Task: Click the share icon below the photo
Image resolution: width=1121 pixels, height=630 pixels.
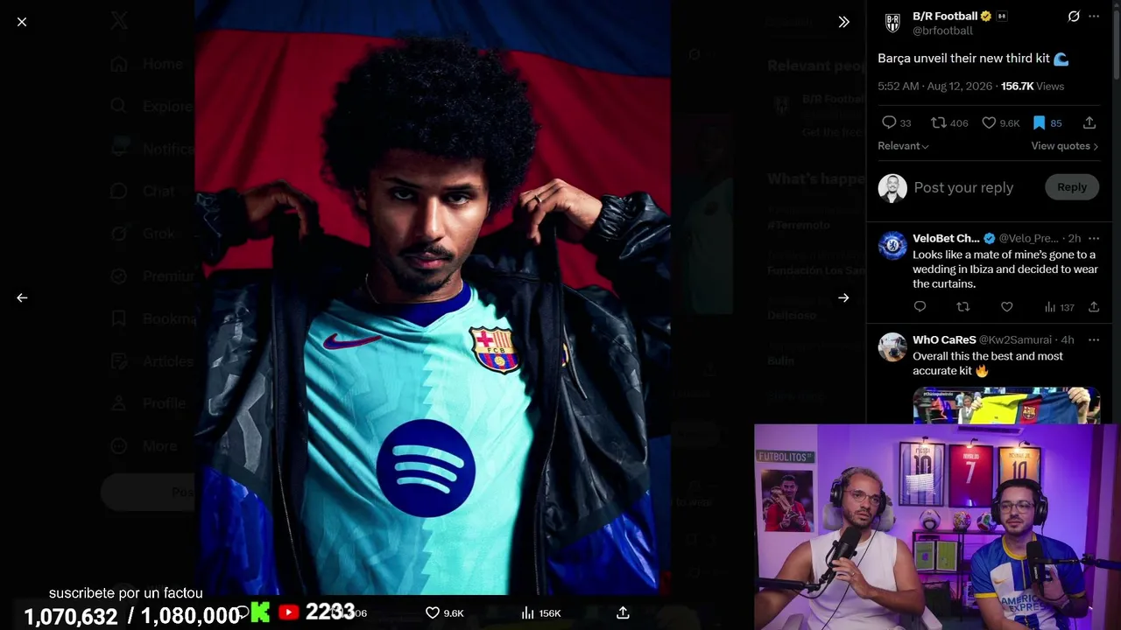Action: click(623, 612)
